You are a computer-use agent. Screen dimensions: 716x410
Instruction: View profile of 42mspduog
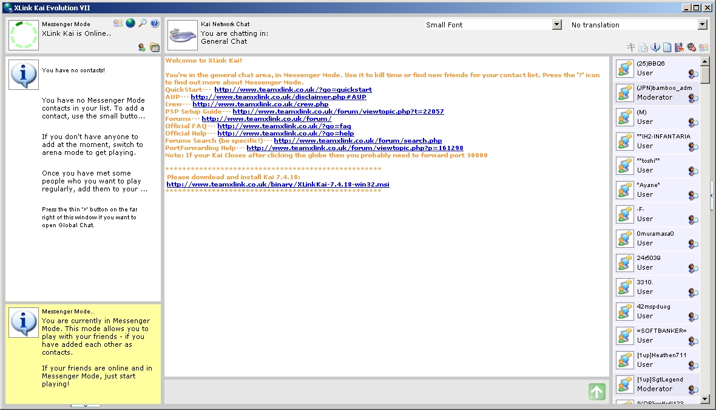[x=693, y=316]
